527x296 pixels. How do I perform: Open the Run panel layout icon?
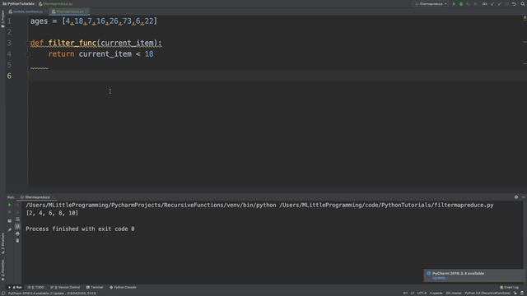tap(9, 221)
